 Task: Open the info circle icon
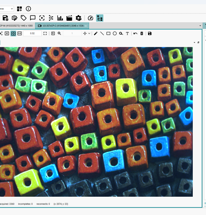[x=28, y=9]
